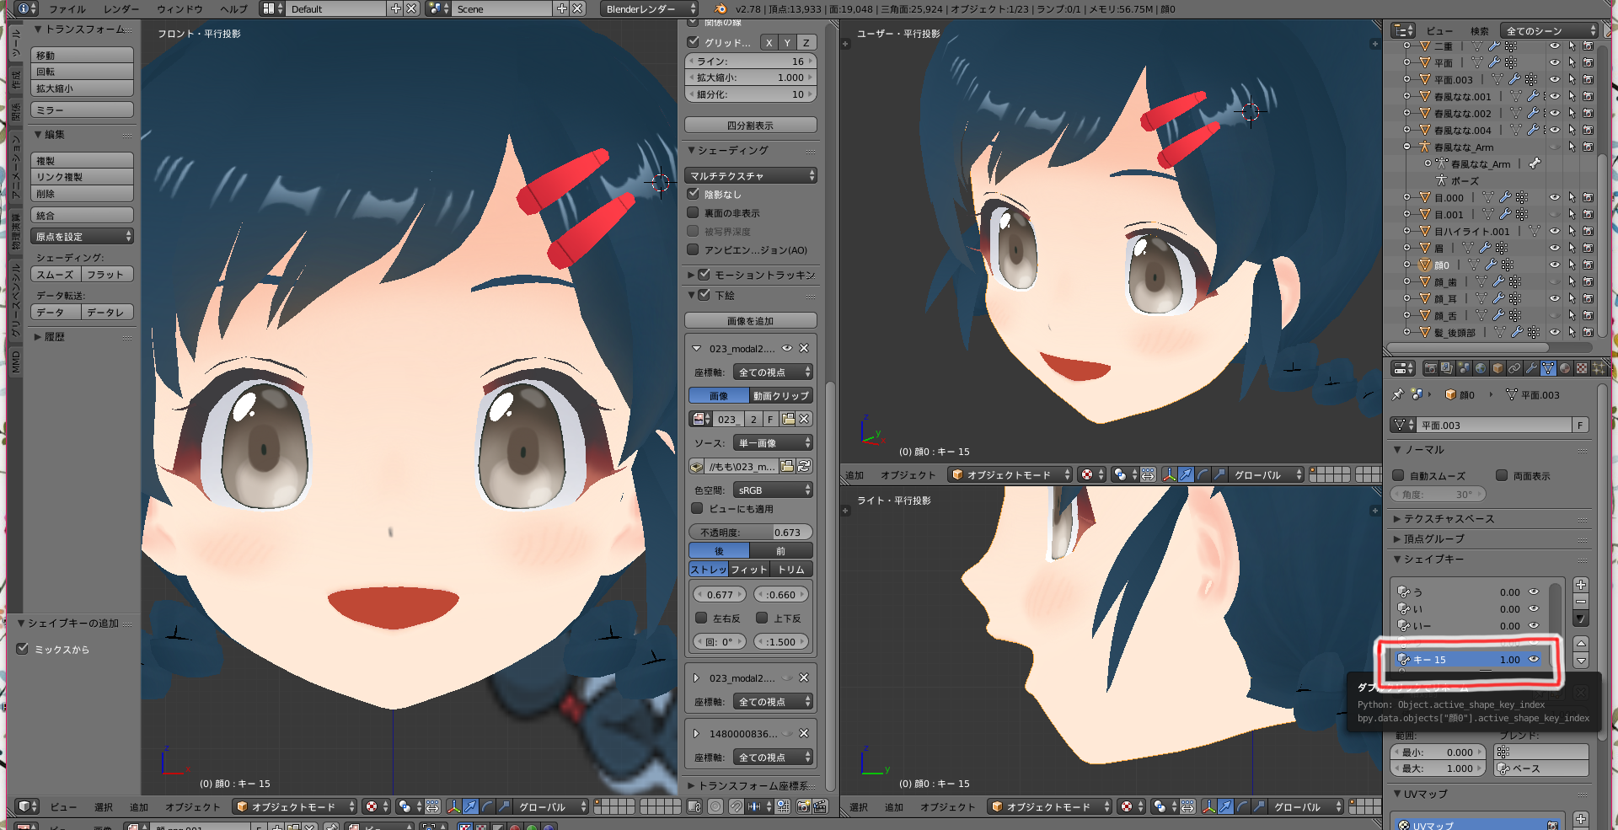The height and width of the screenshot is (830, 1618).
Task: Click the translate manipulator arrow in front view header
Action: click(x=470, y=806)
